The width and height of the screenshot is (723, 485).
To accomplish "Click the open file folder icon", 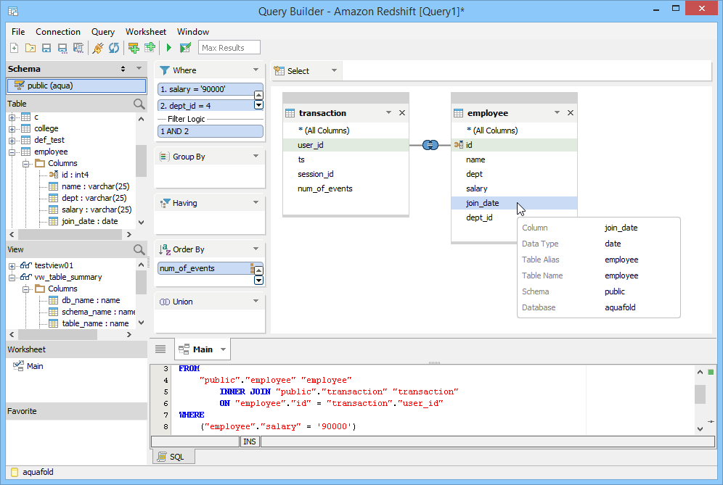I will click(x=30, y=48).
